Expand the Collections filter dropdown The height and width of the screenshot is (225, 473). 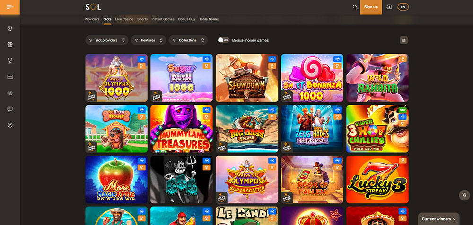pyautogui.click(x=188, y=40)
